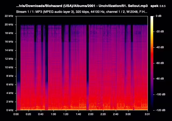Click the -80 dB scale label
172x121 pixels.
[160, 79]
